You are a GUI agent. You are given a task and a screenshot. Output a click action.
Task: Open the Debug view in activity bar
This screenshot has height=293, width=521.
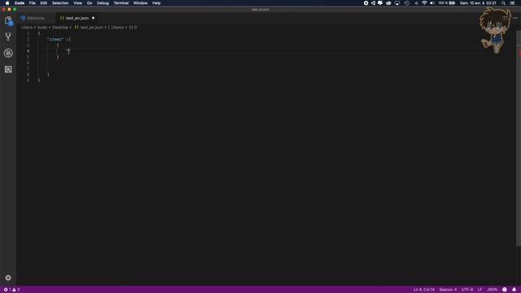[x=8, y=53]
